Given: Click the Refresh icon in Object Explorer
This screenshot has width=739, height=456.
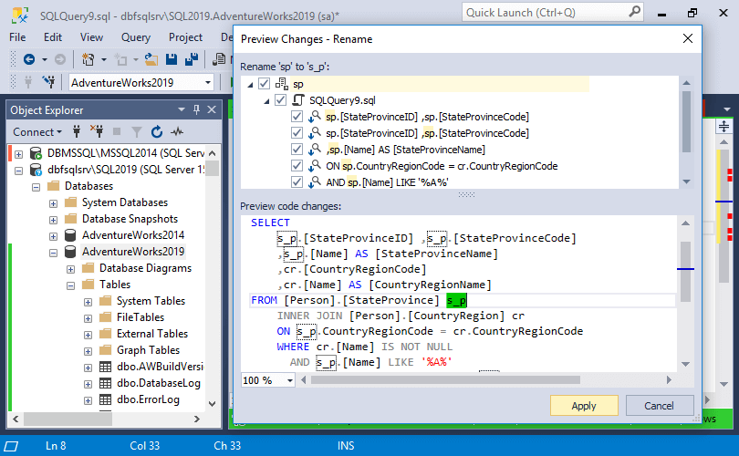Looking at the screenshot, I should pos(157,132).
